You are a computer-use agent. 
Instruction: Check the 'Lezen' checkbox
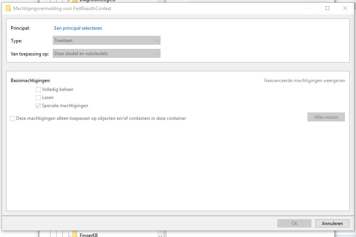[38, 98]
